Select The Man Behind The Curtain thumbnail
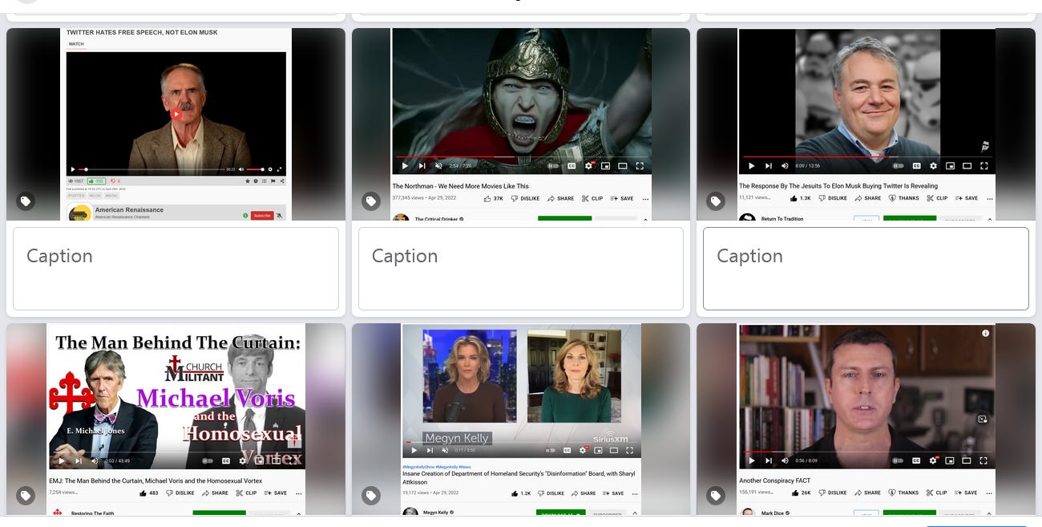The image size is (1042, 527). point(176,420)
